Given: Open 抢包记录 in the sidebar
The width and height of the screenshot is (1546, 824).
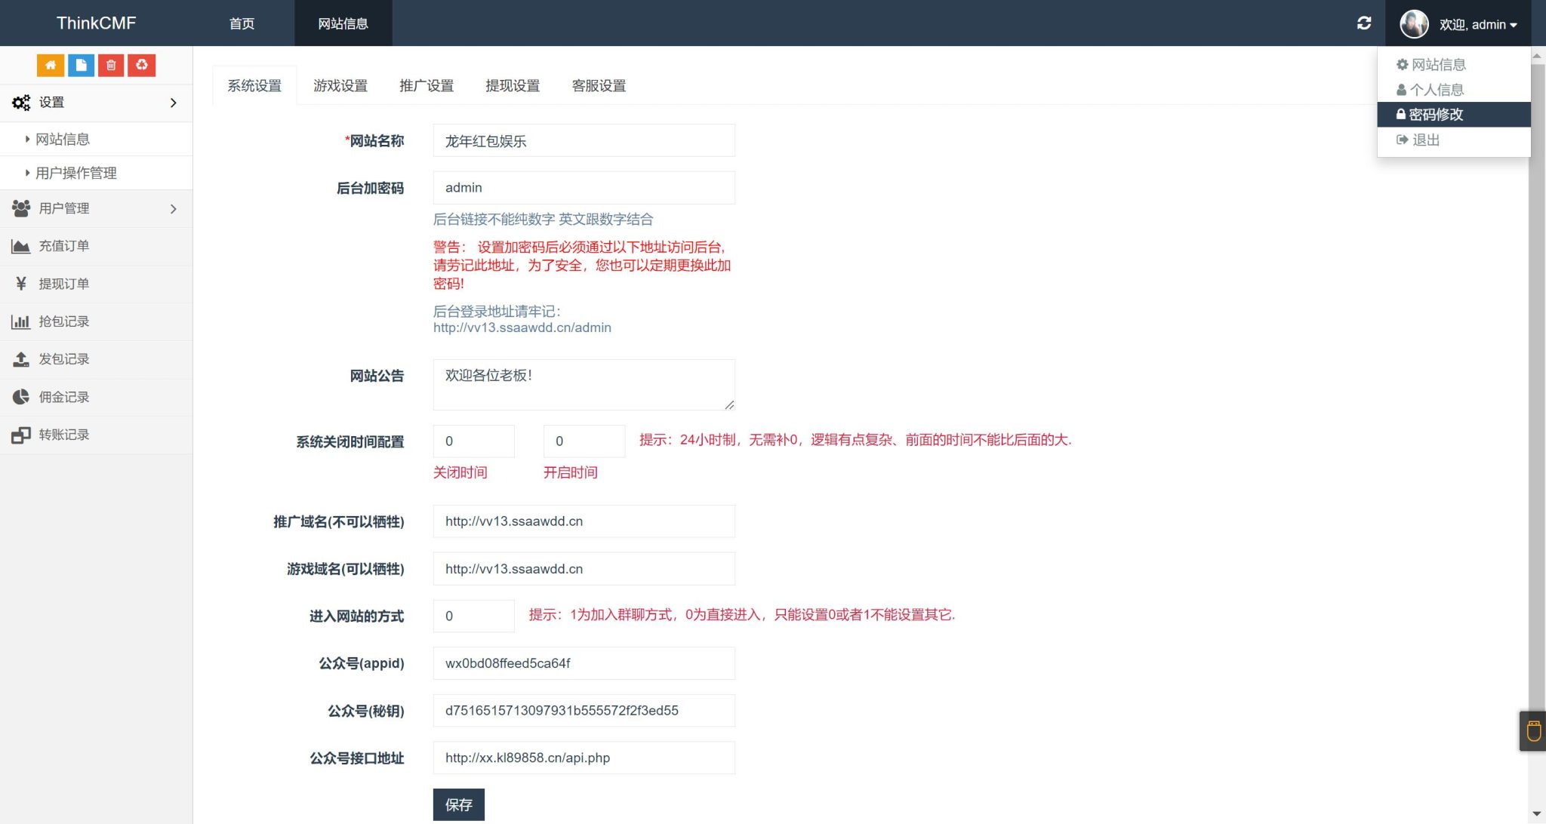Looking at the screenshot, I should point(63,321).
